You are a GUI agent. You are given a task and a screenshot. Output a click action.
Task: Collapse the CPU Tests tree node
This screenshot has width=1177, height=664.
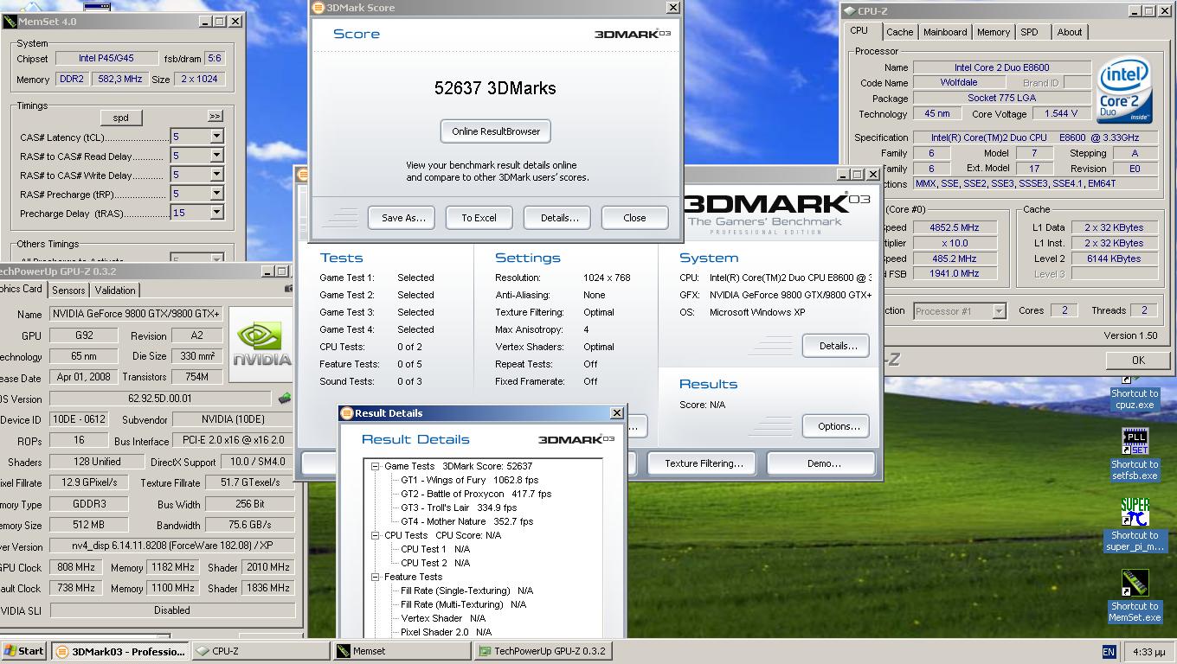click(376, 535)
